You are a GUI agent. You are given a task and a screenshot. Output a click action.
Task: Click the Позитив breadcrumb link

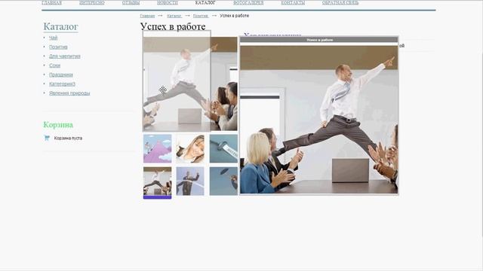[201, 16]
